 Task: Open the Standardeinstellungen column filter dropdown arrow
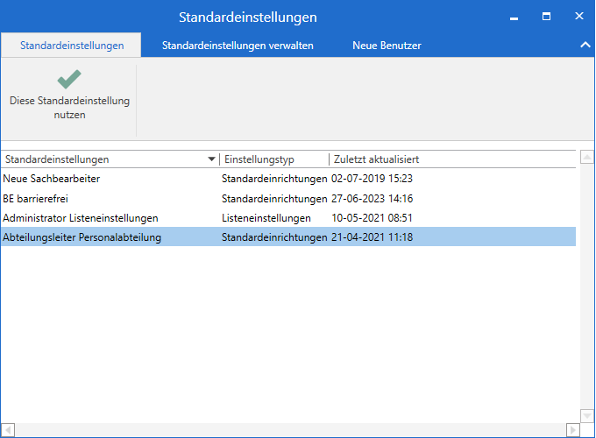[211, 159]
